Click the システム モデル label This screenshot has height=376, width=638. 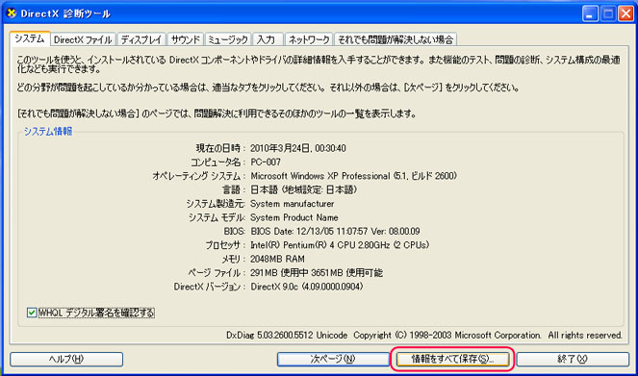(x=217, y=217)
